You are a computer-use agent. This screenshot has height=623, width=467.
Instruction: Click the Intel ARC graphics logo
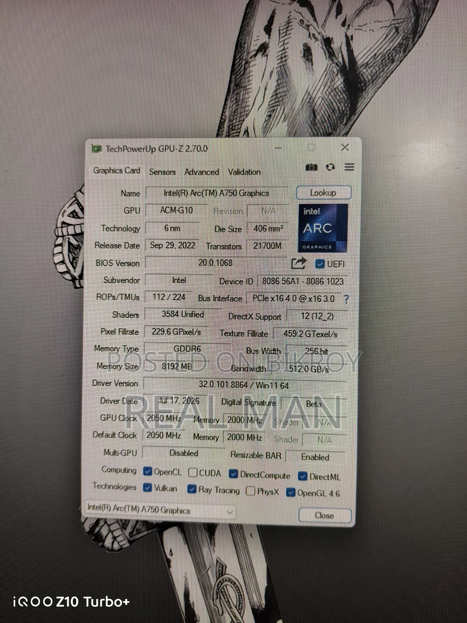[x=323, y=228]
